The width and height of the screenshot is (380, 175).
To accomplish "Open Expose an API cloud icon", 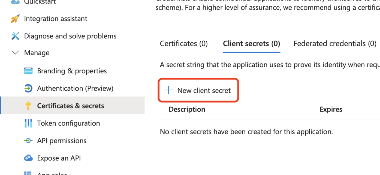I will point(28,158).
